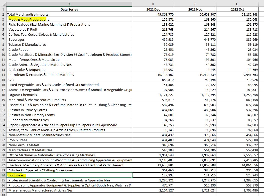Select column B header
Screen dimensions: 264x196
tap(153, 4)
